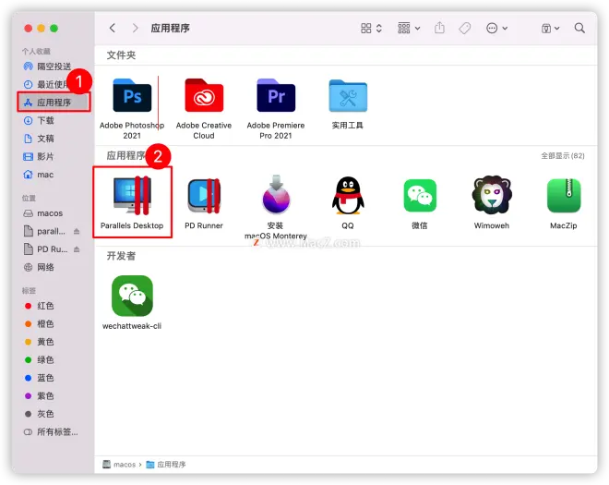Select the Wimoweh lion app icon
The height and width of the screenshot is (485, 609).
(492, 195)
